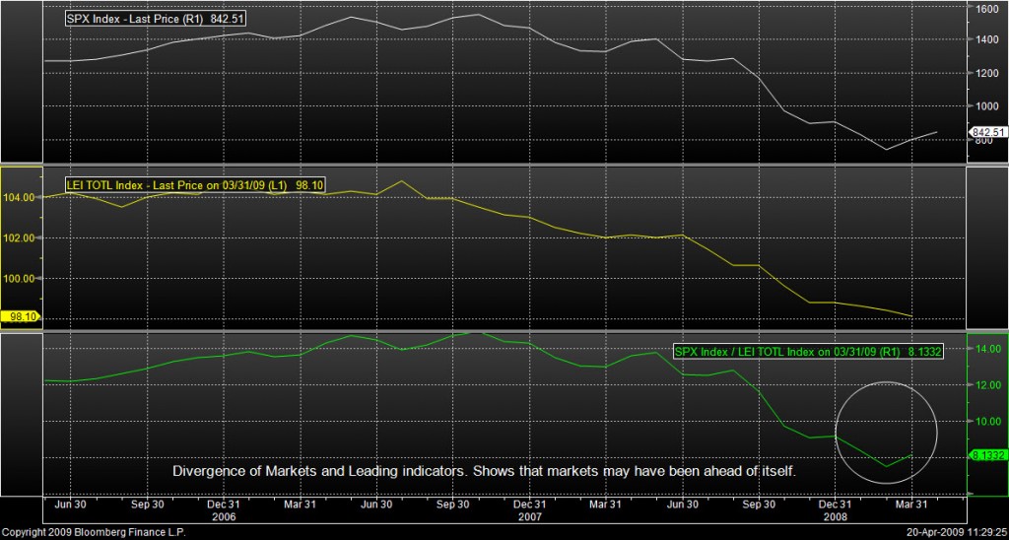This screenshot has height=540, width=1009.
Task: Click the 100.00 axis label
Action: [21, 279]
